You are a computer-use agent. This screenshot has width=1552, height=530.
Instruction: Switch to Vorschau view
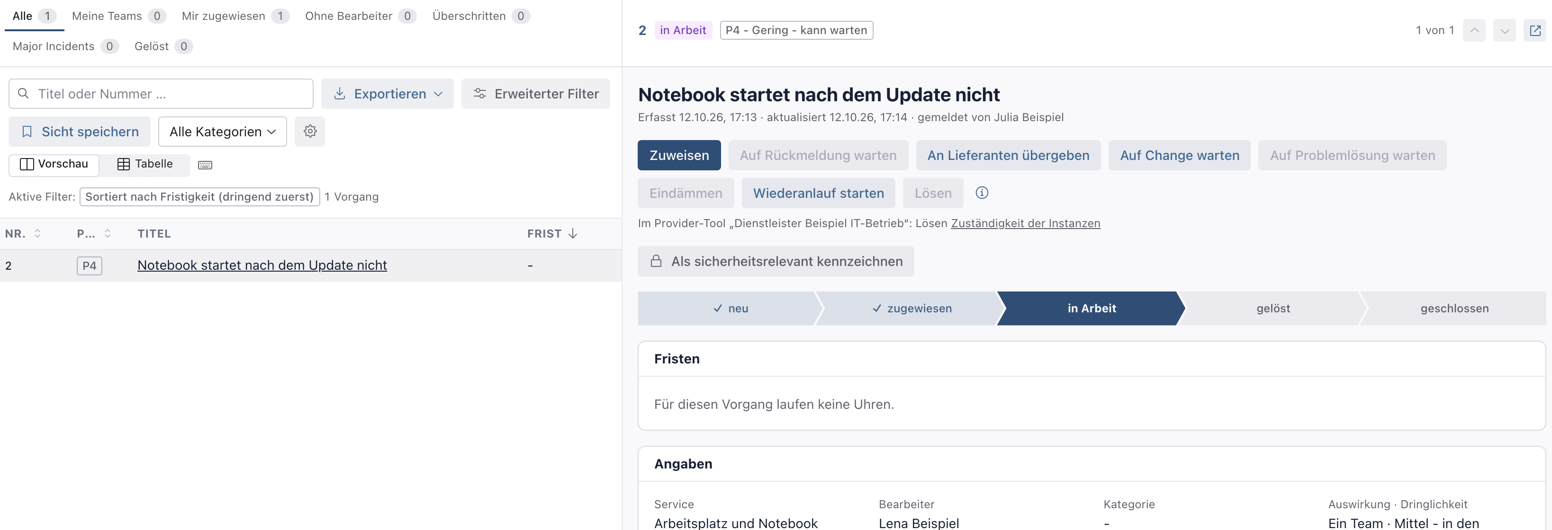point(54,164)
